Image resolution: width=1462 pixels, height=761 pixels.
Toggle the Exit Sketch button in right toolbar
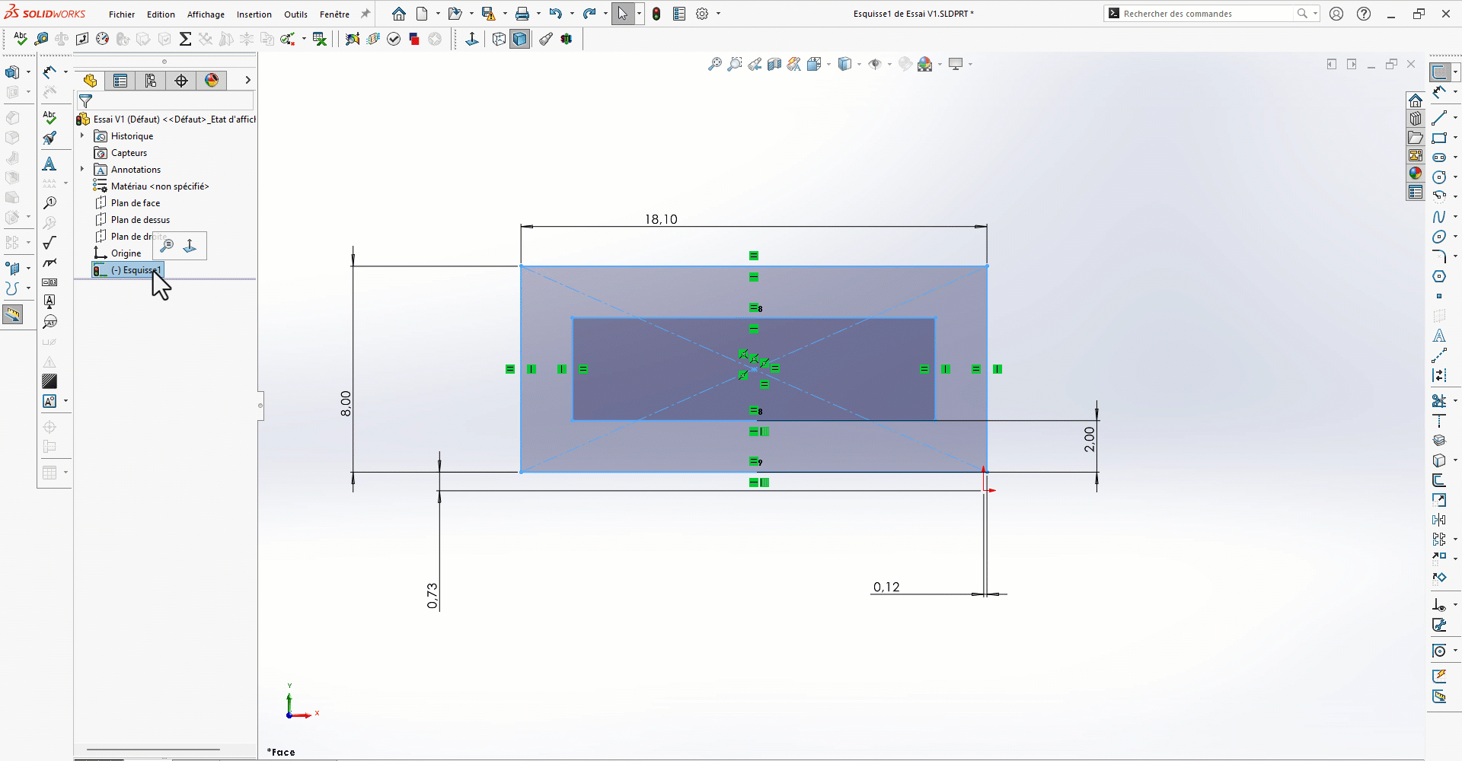tap(1440, 72)
